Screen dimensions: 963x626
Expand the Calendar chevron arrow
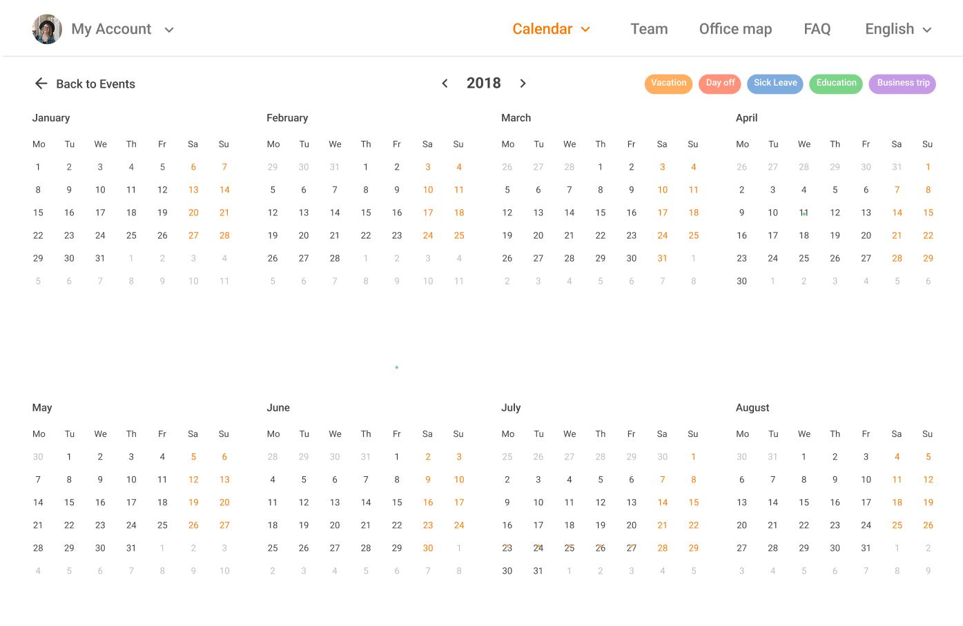tap(585, 30)
